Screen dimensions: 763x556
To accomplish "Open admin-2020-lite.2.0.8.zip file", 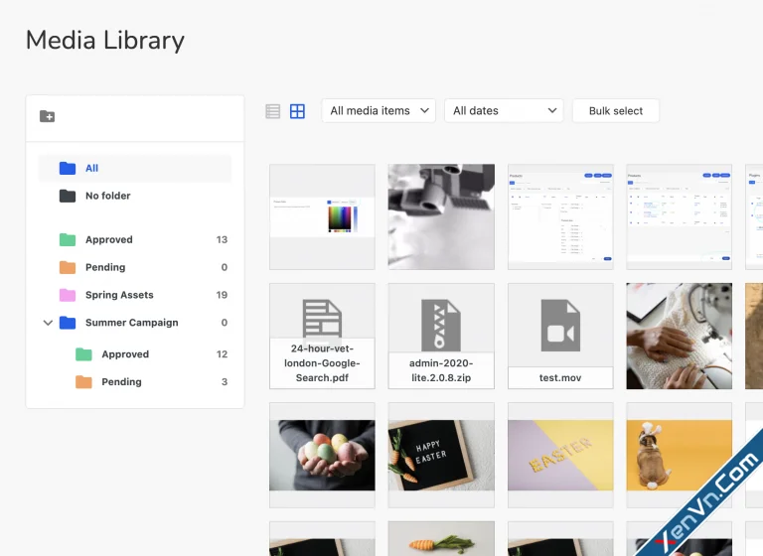I will pyautogui.click(x=441, y=337).
